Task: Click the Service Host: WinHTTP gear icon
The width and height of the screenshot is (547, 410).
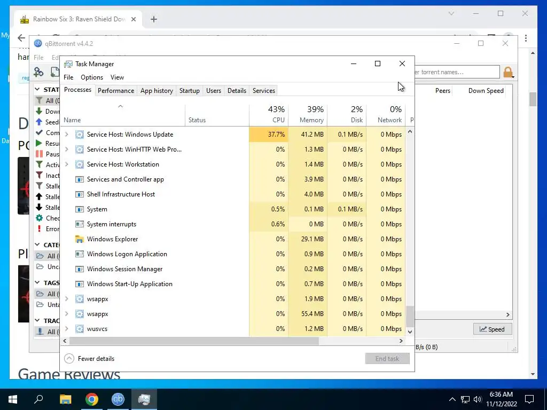Action: click(x=80, y=149)
